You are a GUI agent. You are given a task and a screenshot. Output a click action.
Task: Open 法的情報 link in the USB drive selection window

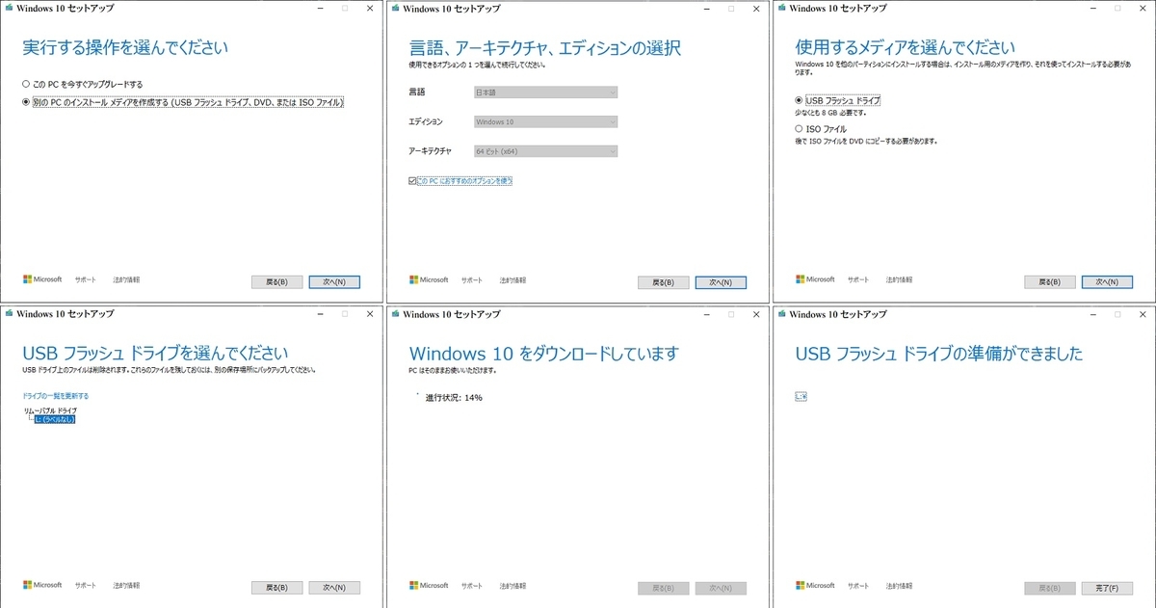[126, 585]
